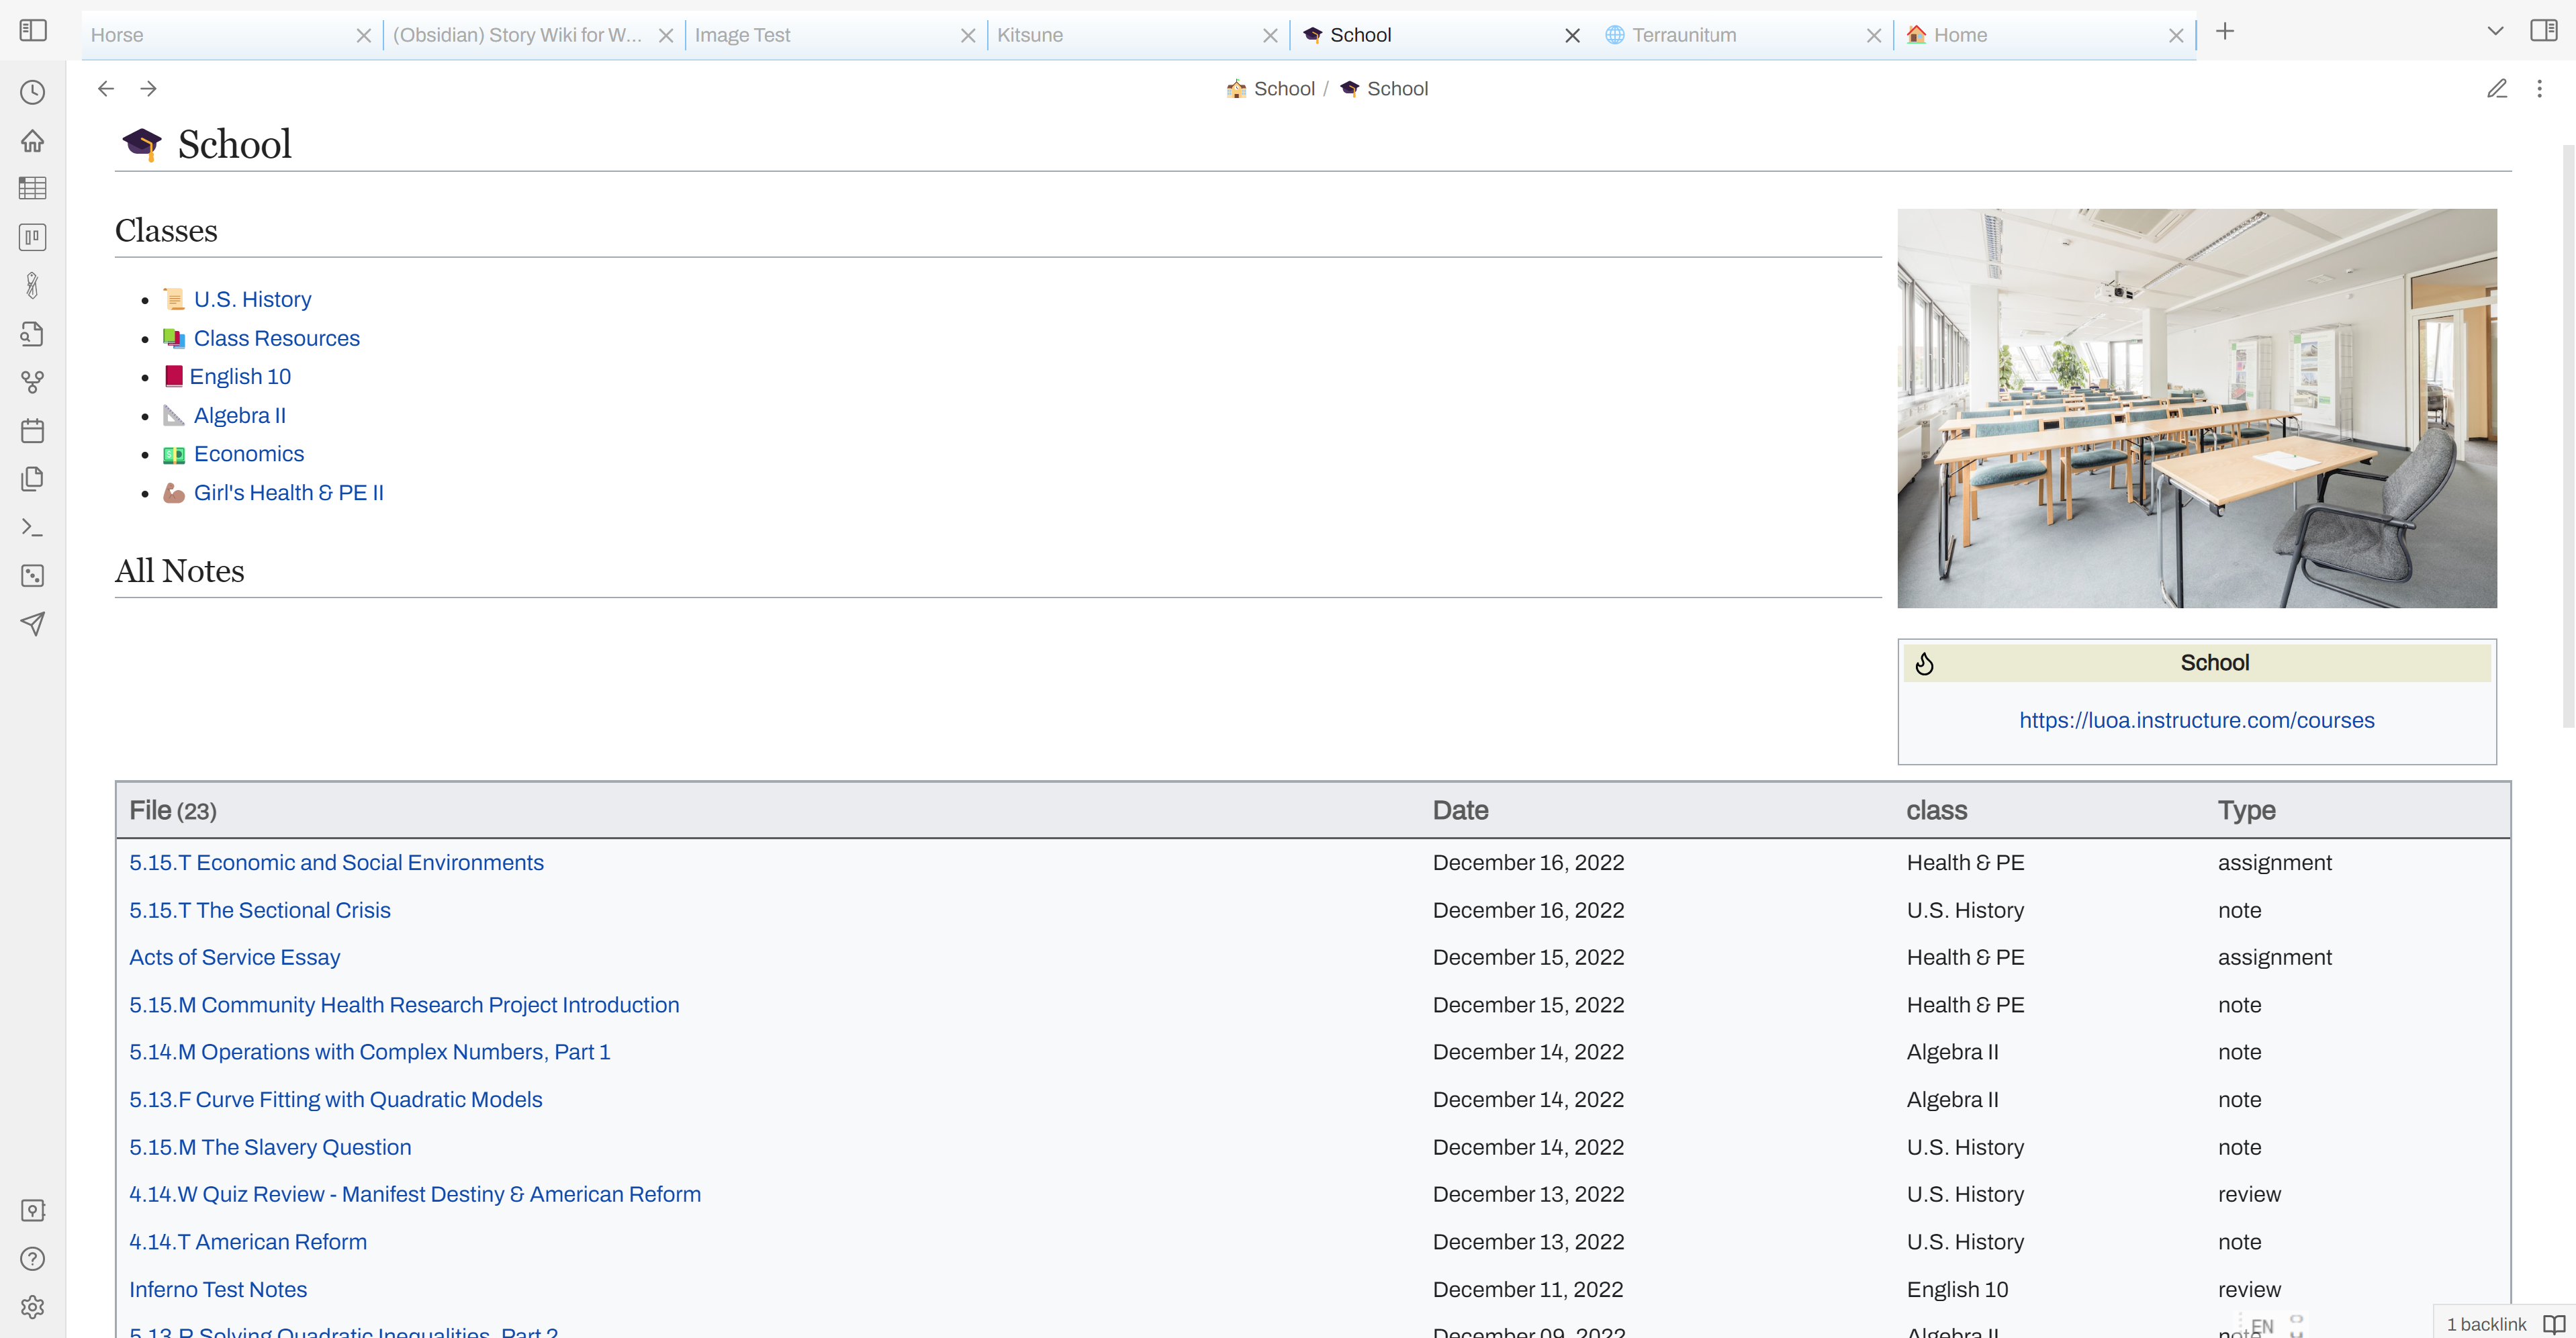The image size is (2576, 1338).
Task: Open the kanban board ribbon icon
Action: click(x=33, y=237)
